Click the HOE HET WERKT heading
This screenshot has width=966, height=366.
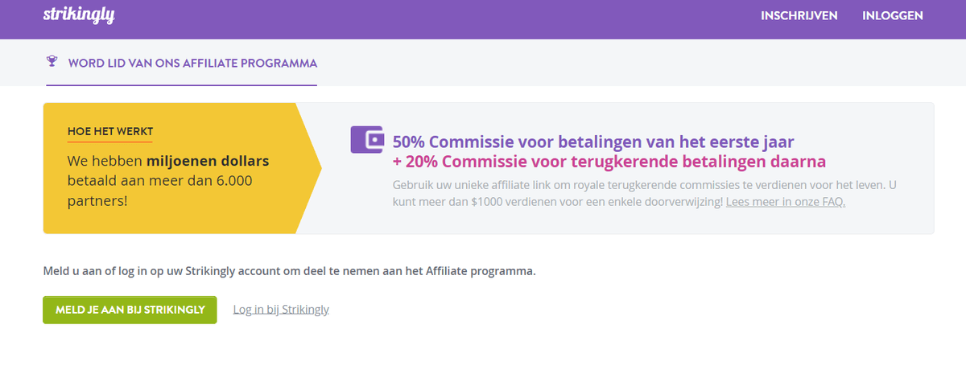coord(110,131)
